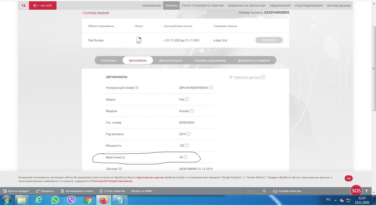Open the УВЕДОМЛЕНИЯ menu item
Screen dimensions: 376x206
[x=280, y=5]
